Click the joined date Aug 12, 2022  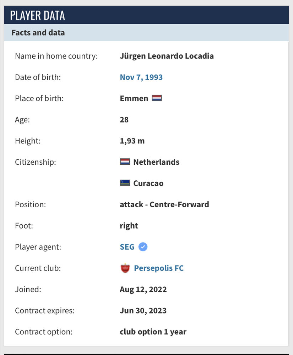coord(143,289)
